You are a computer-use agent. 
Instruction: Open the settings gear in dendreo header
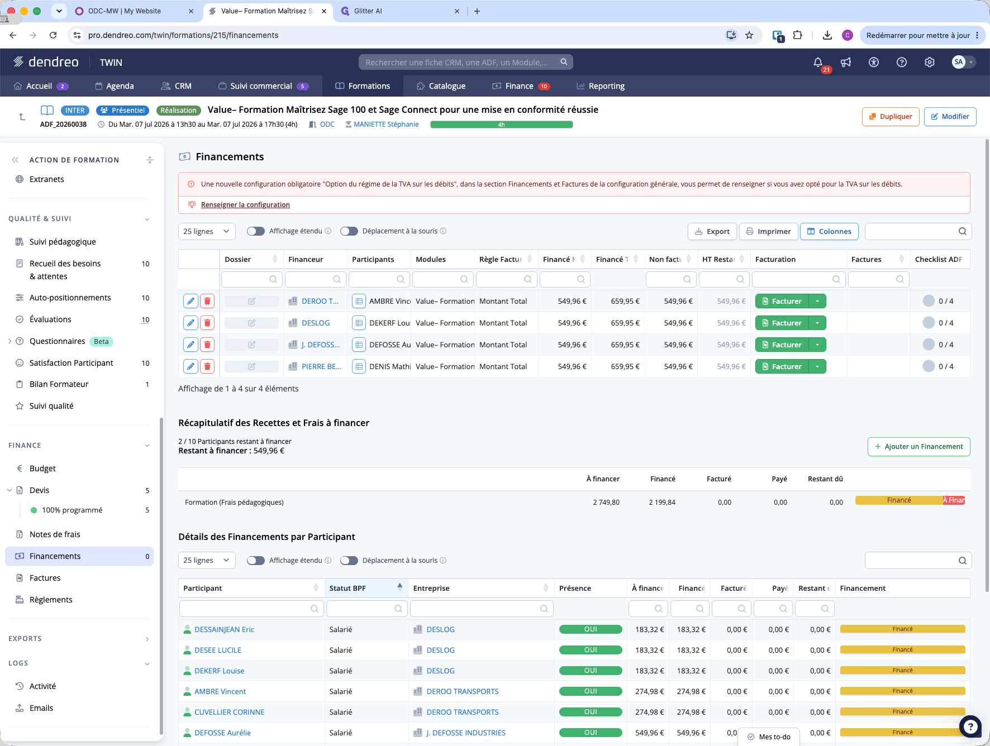930,62
